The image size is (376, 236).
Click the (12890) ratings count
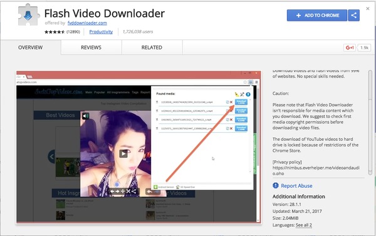[x=73, y=32]
